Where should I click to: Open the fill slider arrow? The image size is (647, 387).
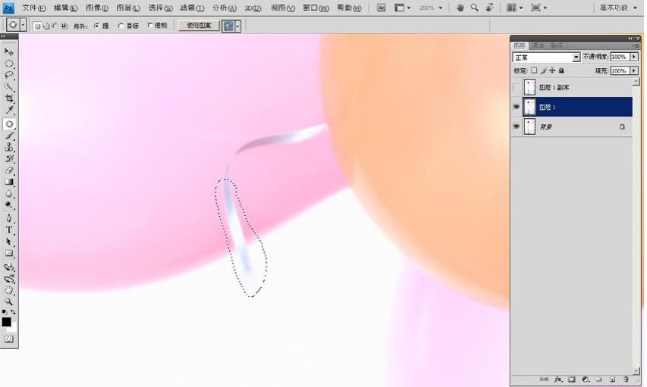[634, 70]
